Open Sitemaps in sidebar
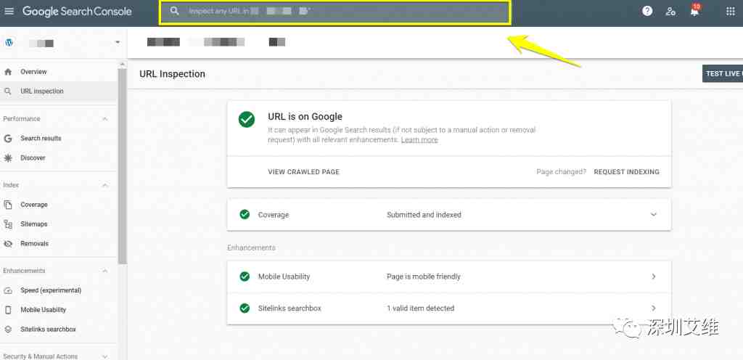Image resolution: width=743 pixels, height=360 pixels. point(33,224)
